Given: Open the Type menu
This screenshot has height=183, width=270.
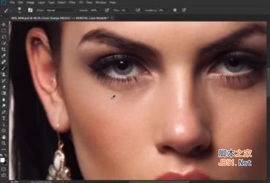Looking at the screenshot, I should (51, 2).
